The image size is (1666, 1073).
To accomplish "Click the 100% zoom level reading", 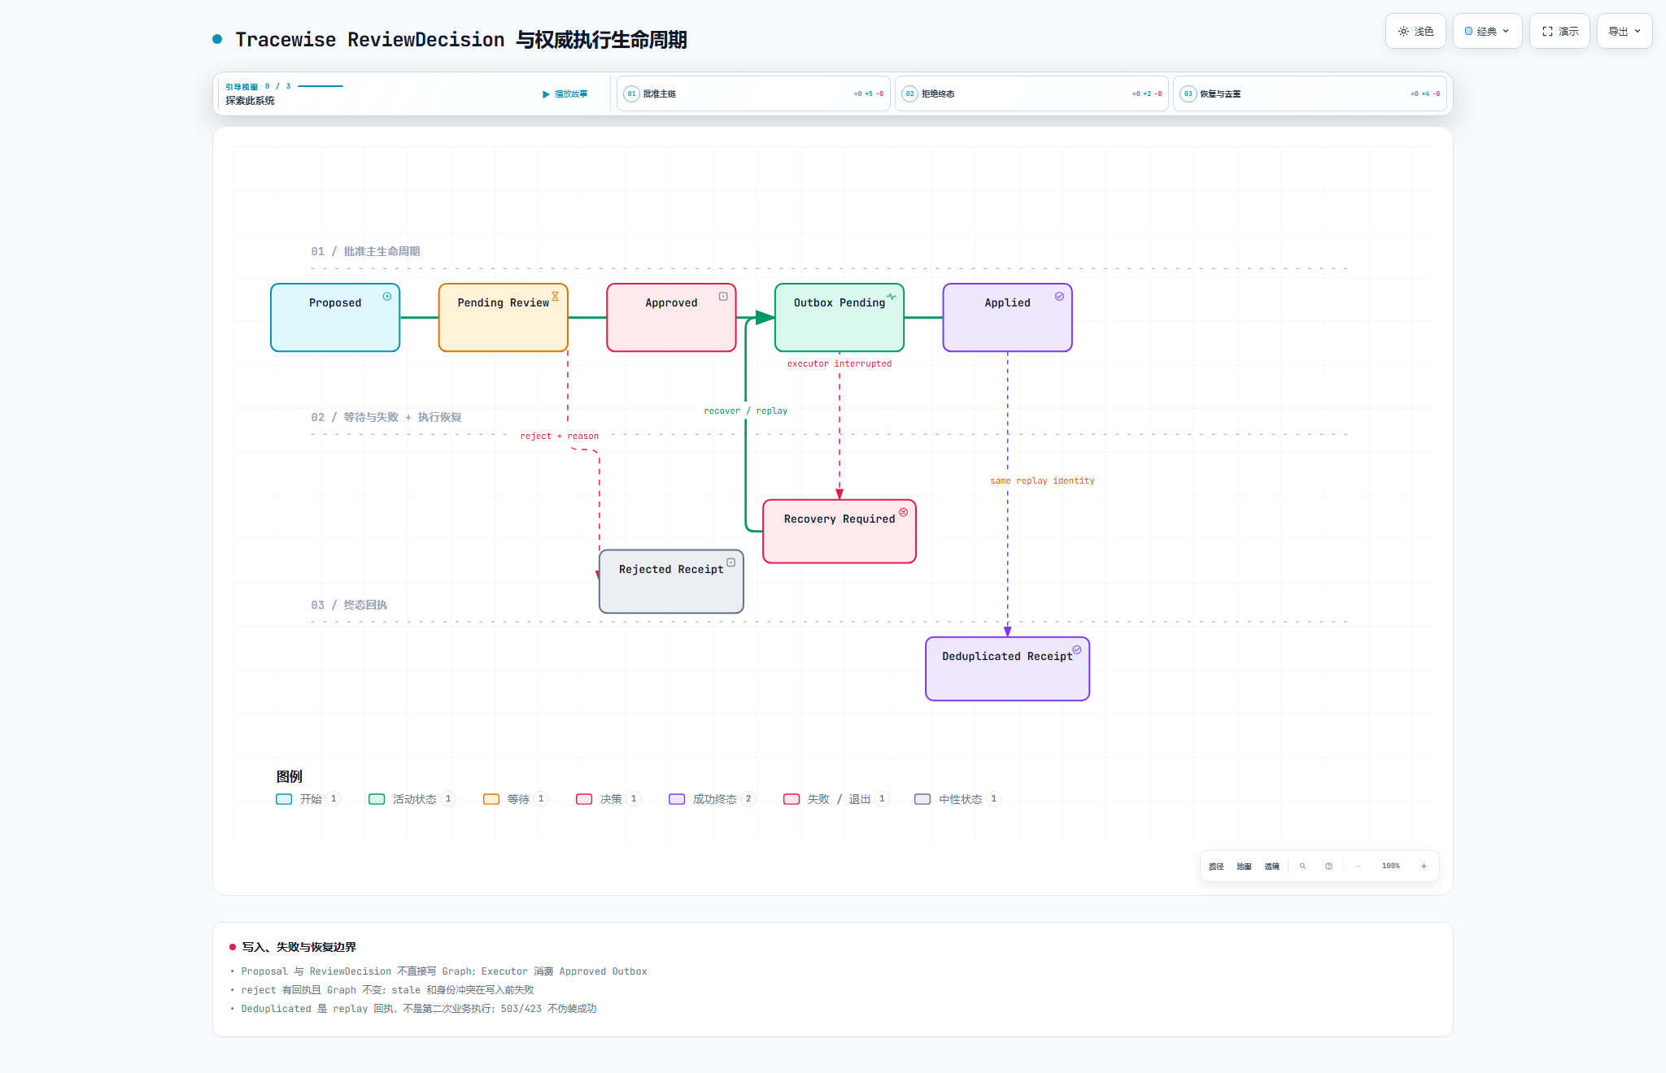I will (1391, 866).
